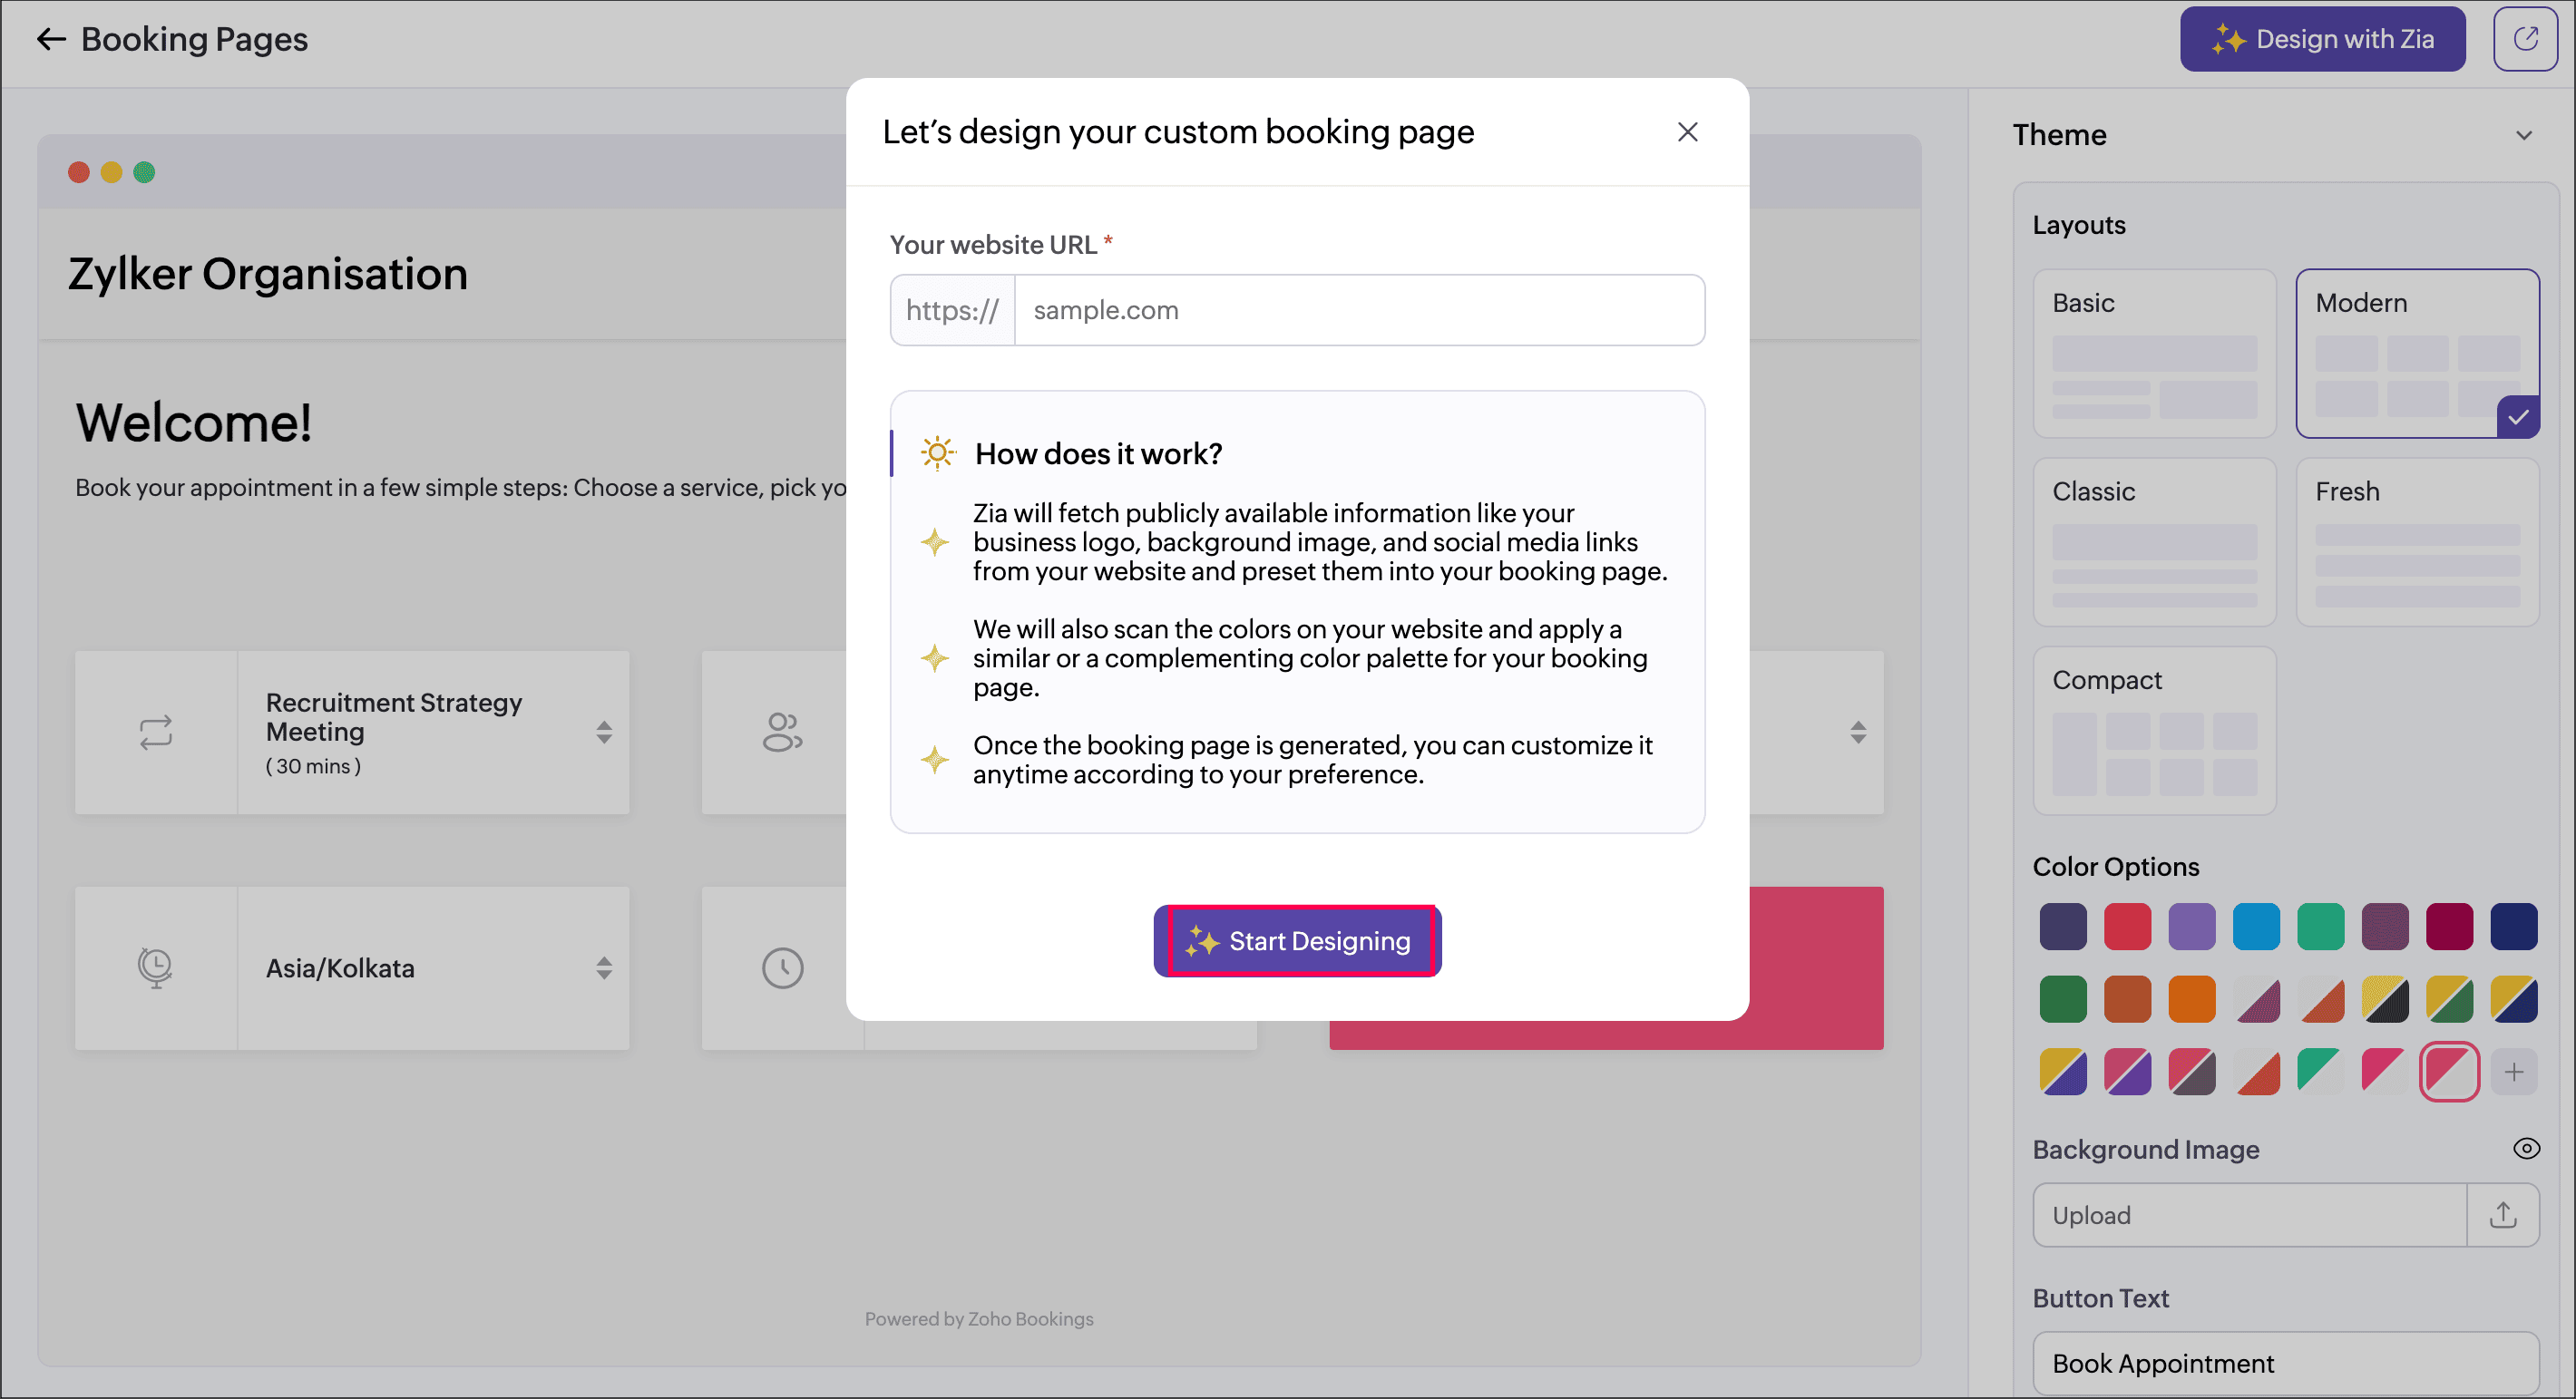Open the Asia/Kolkata timezone dropdown
Viewport: 2576px width, 1399px height.
(x=604, y=967)
